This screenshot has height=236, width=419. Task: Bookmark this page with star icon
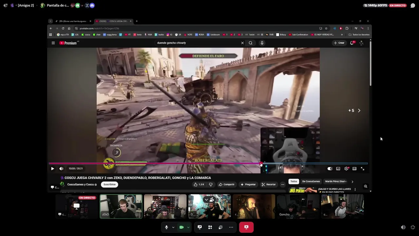tap(326, 29)
